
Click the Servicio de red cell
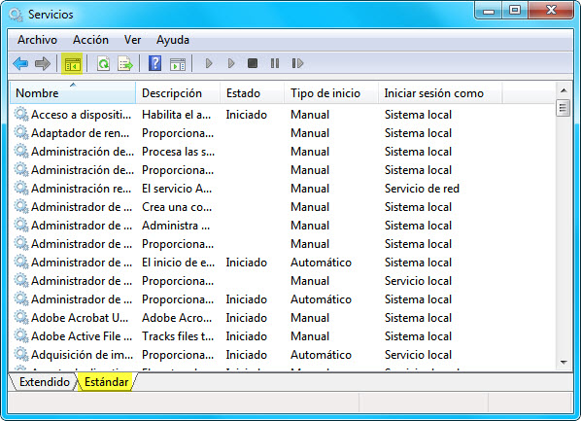coord(422,189)
